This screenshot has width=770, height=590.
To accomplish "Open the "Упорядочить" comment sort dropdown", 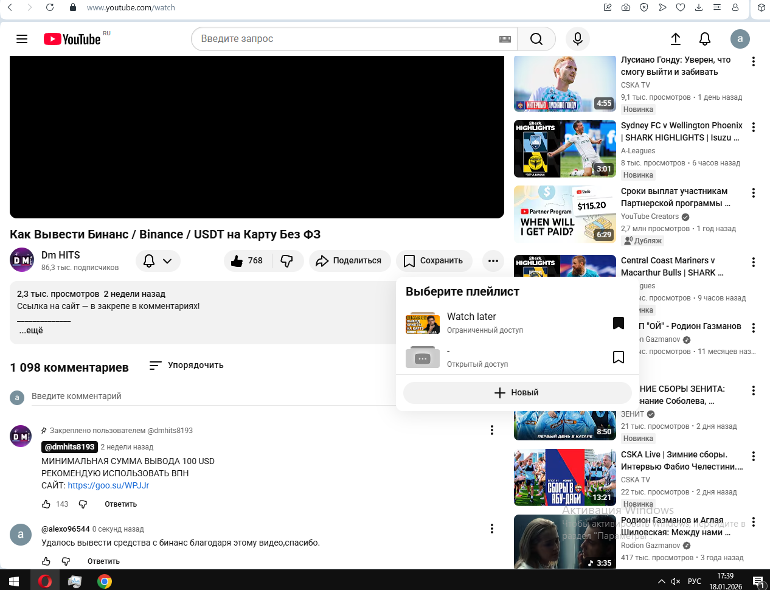I will tap(186, 366).
